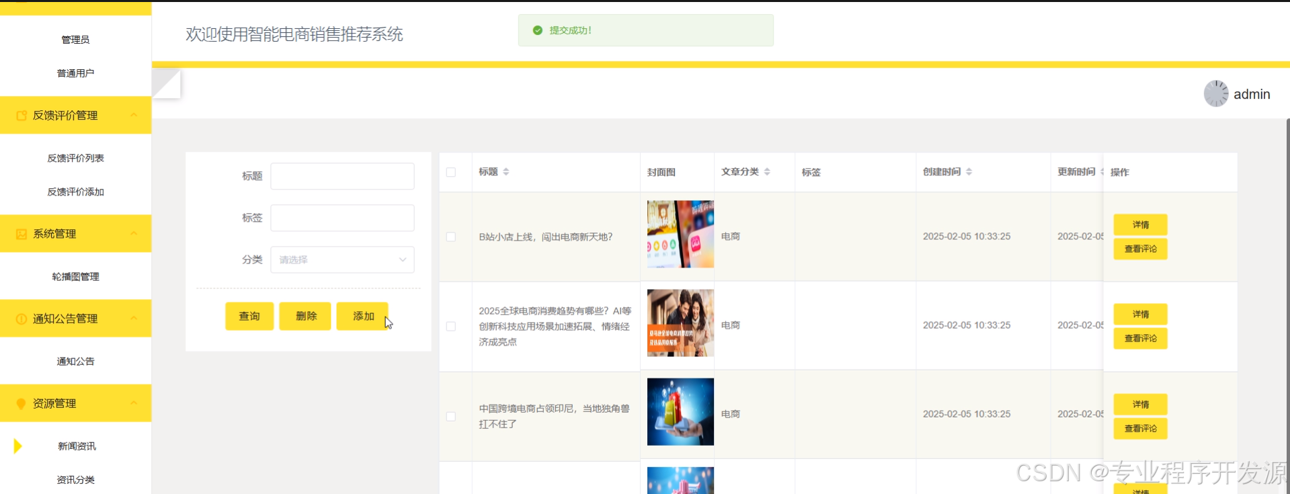Click the 系统管理 section icon

(22, 234)
